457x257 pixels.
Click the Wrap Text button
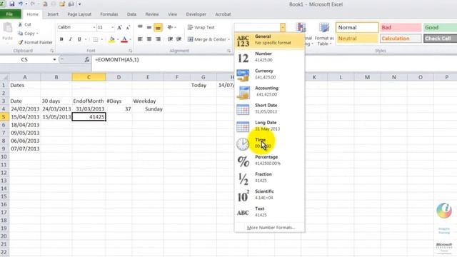point(201,27)
